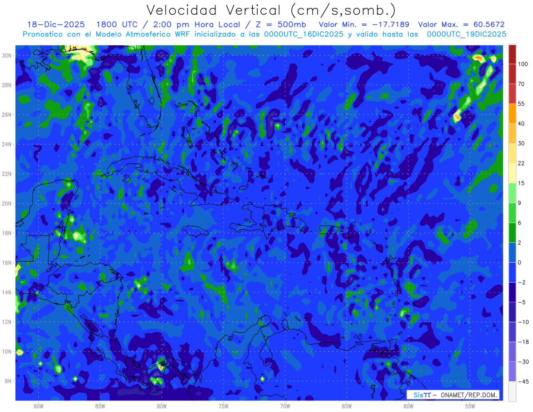Click the white swatch below -45

(x=512, y=391)
